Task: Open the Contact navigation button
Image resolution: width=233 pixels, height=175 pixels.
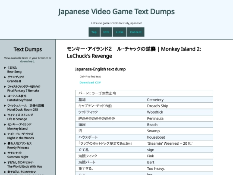Action: point(135,32)
